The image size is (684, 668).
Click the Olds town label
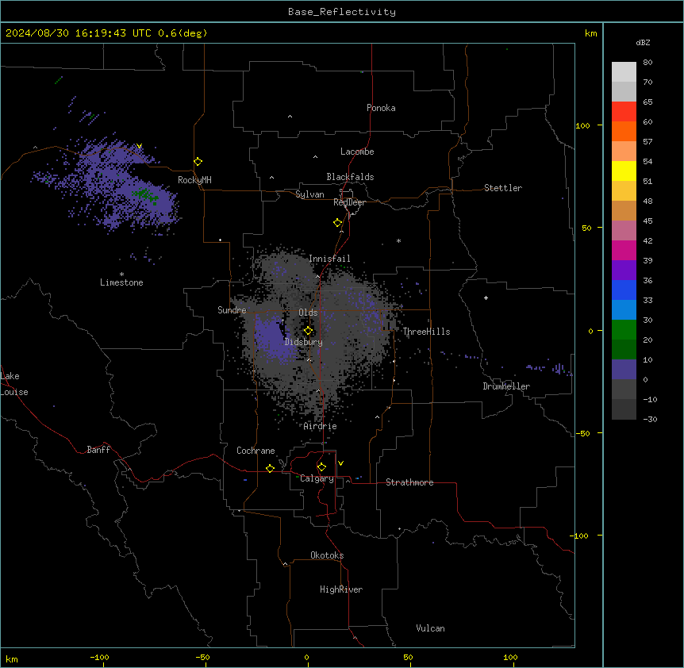click(x=308, y=313)
